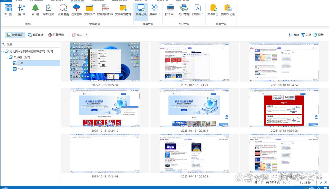Collapse the 未分组 group node
The width and height of the screenshot is (329, 189).
pyautogui.click(x=7, y=57)
